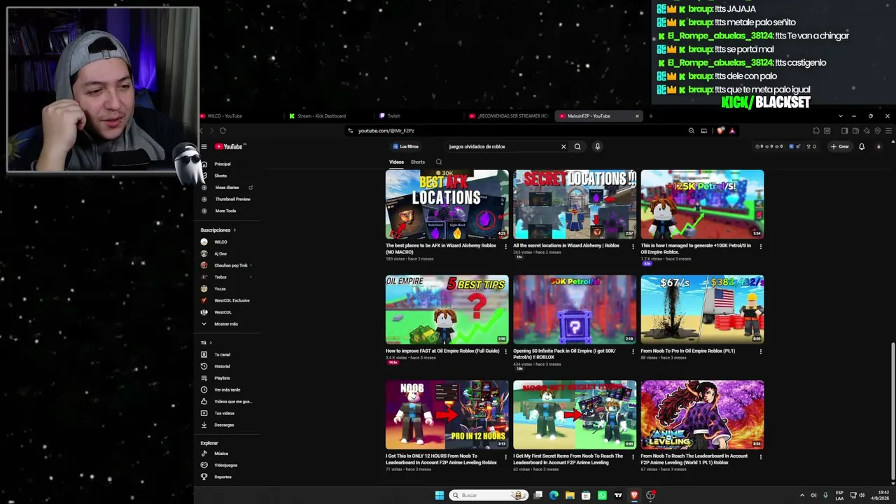The image size is (896, 504).
Task: Go to the YouTube logo home
Action: [x=229, y=146]
